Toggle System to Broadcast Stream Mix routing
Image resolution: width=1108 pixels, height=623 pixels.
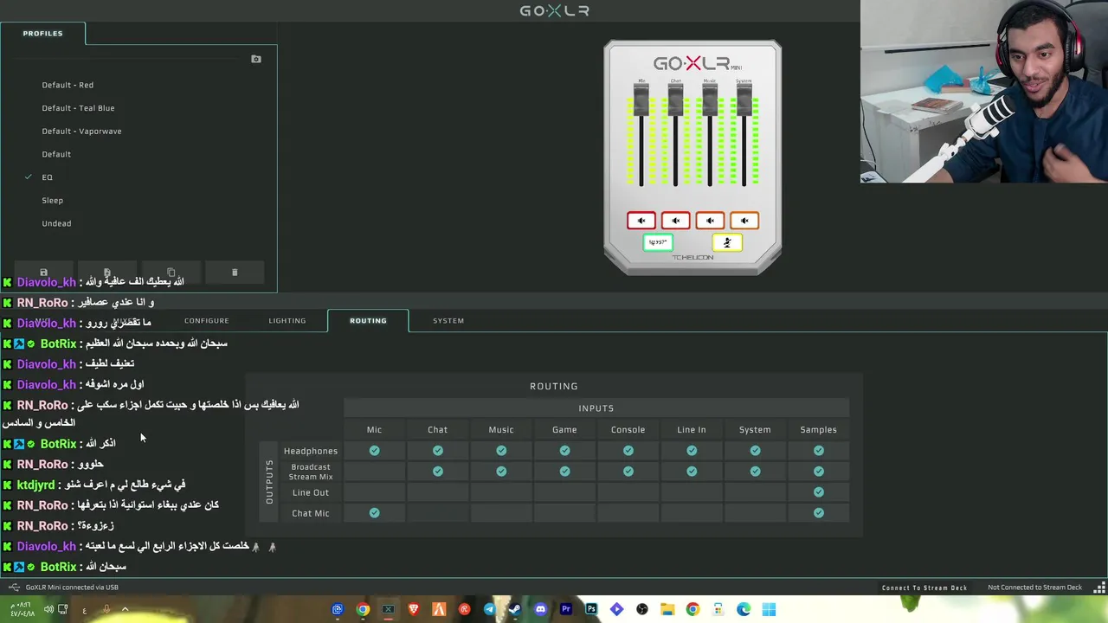click(x=755, y=472)
